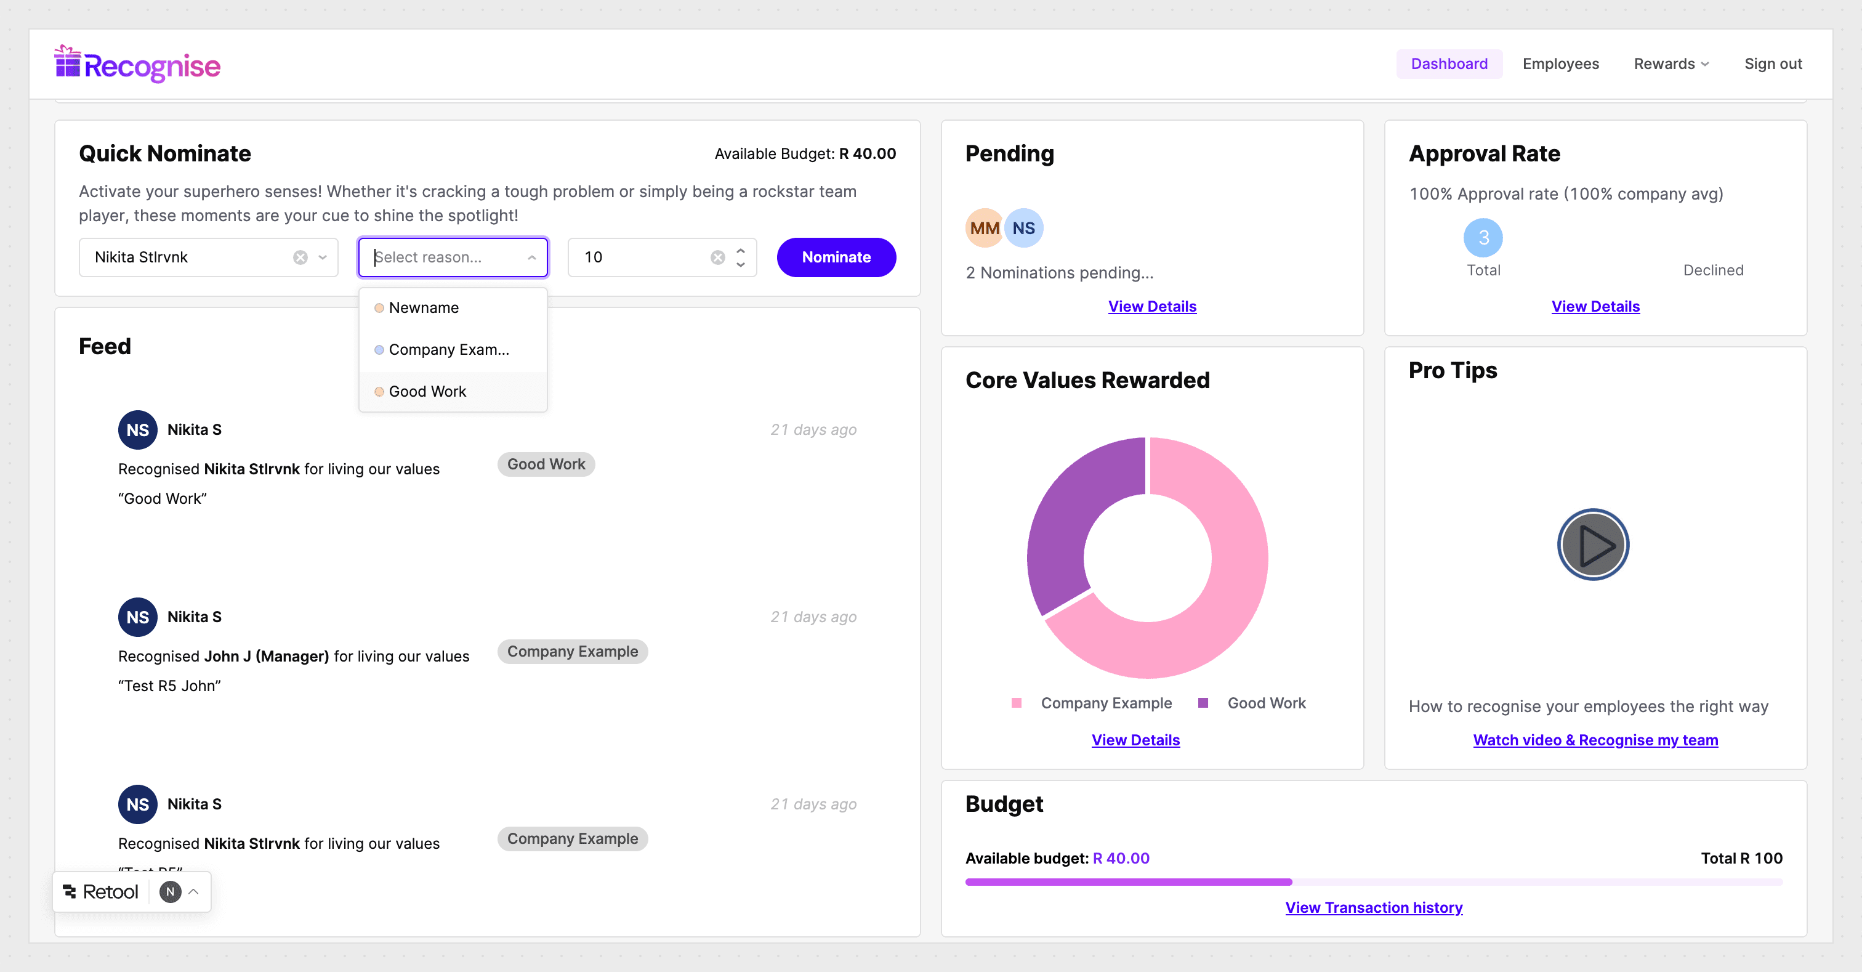Viewport: 1862px width, 972px height.
Task: Expand the employee selector chevron
Action: tap(323, 257)
